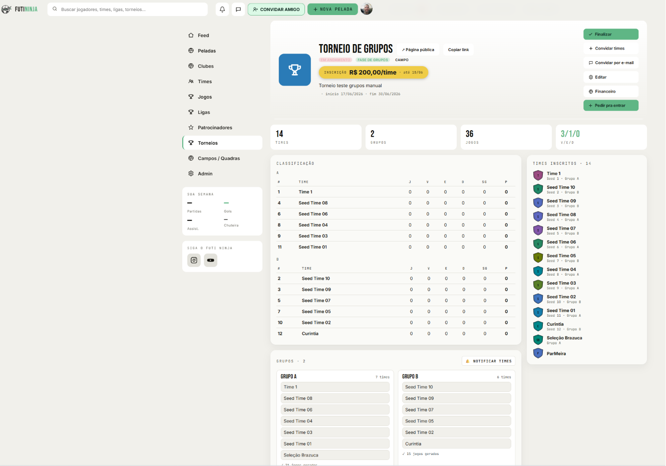Click Seed Time 01 shield badge
The height and width of the screenshot is (466, 666).
tap(538, 312)
